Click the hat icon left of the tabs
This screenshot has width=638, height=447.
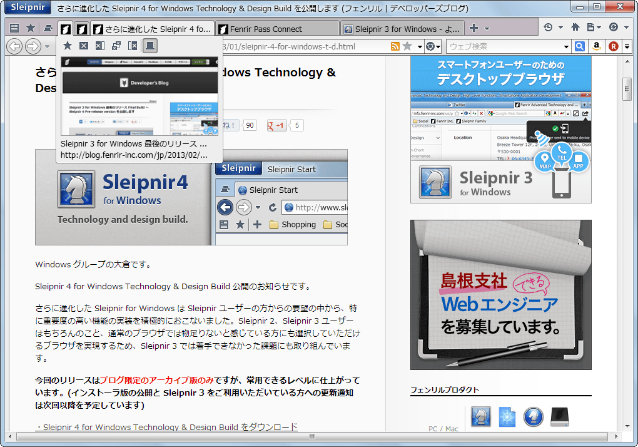[x=48, y=28]
